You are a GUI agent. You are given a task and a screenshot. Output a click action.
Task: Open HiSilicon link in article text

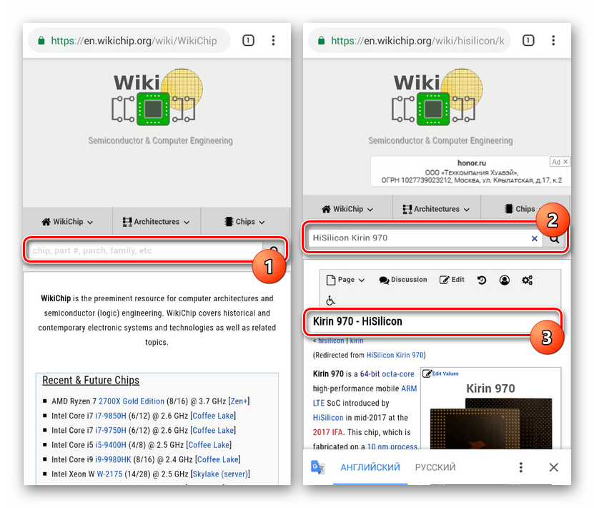coord(328,418)
